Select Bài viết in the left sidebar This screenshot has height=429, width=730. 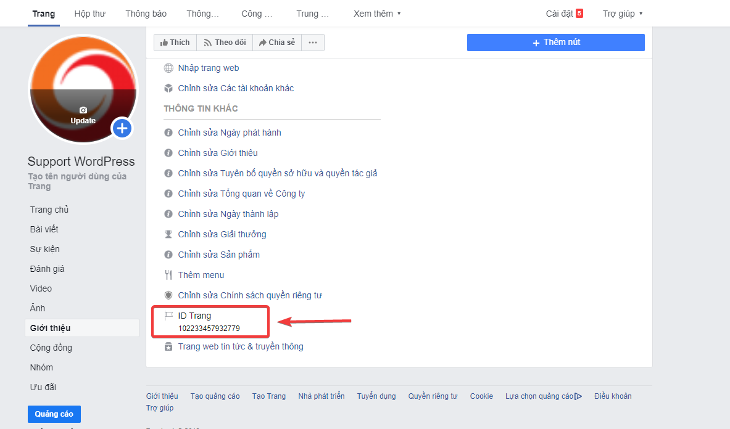click(x=44, y=229)
